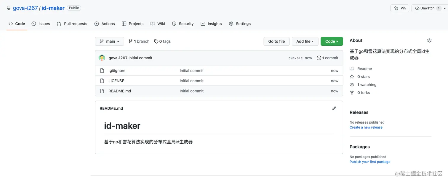Click the id-maker heading in README
The image size is (448, 182).
pyautogui.click(x=122, y=126)
